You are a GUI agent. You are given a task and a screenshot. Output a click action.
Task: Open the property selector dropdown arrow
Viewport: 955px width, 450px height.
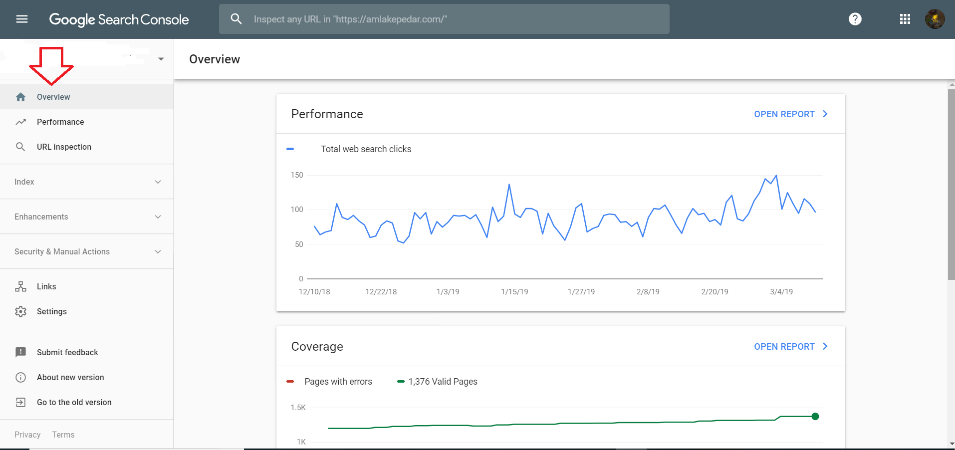(161, 59)
